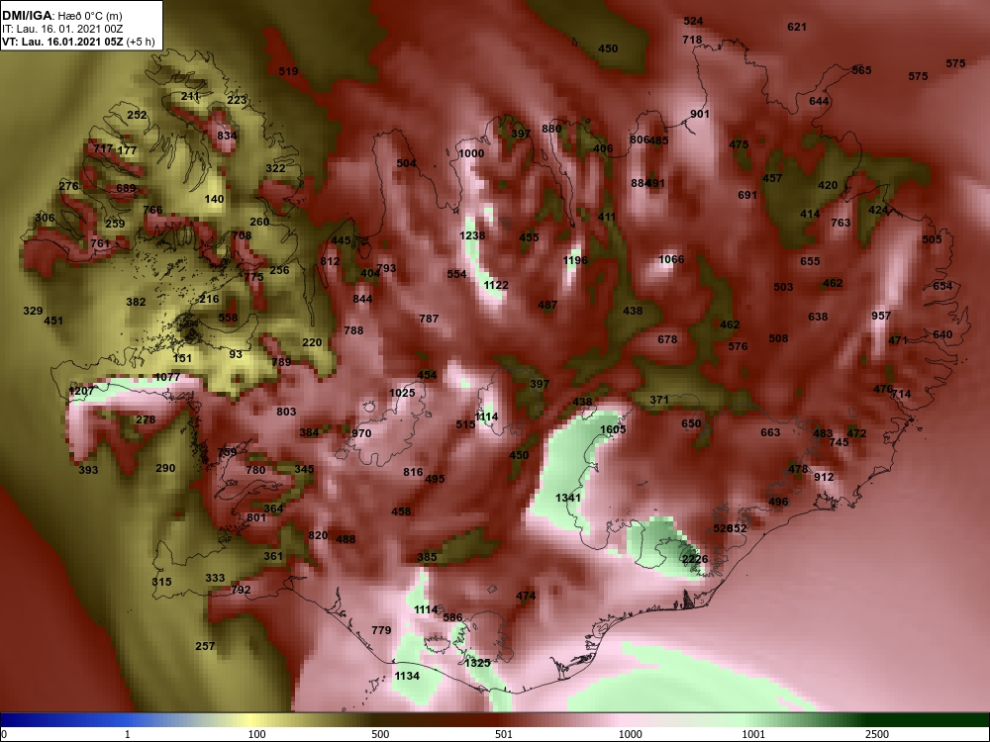Click the 290 height value

pyautogui.click(x=165, y=468)
